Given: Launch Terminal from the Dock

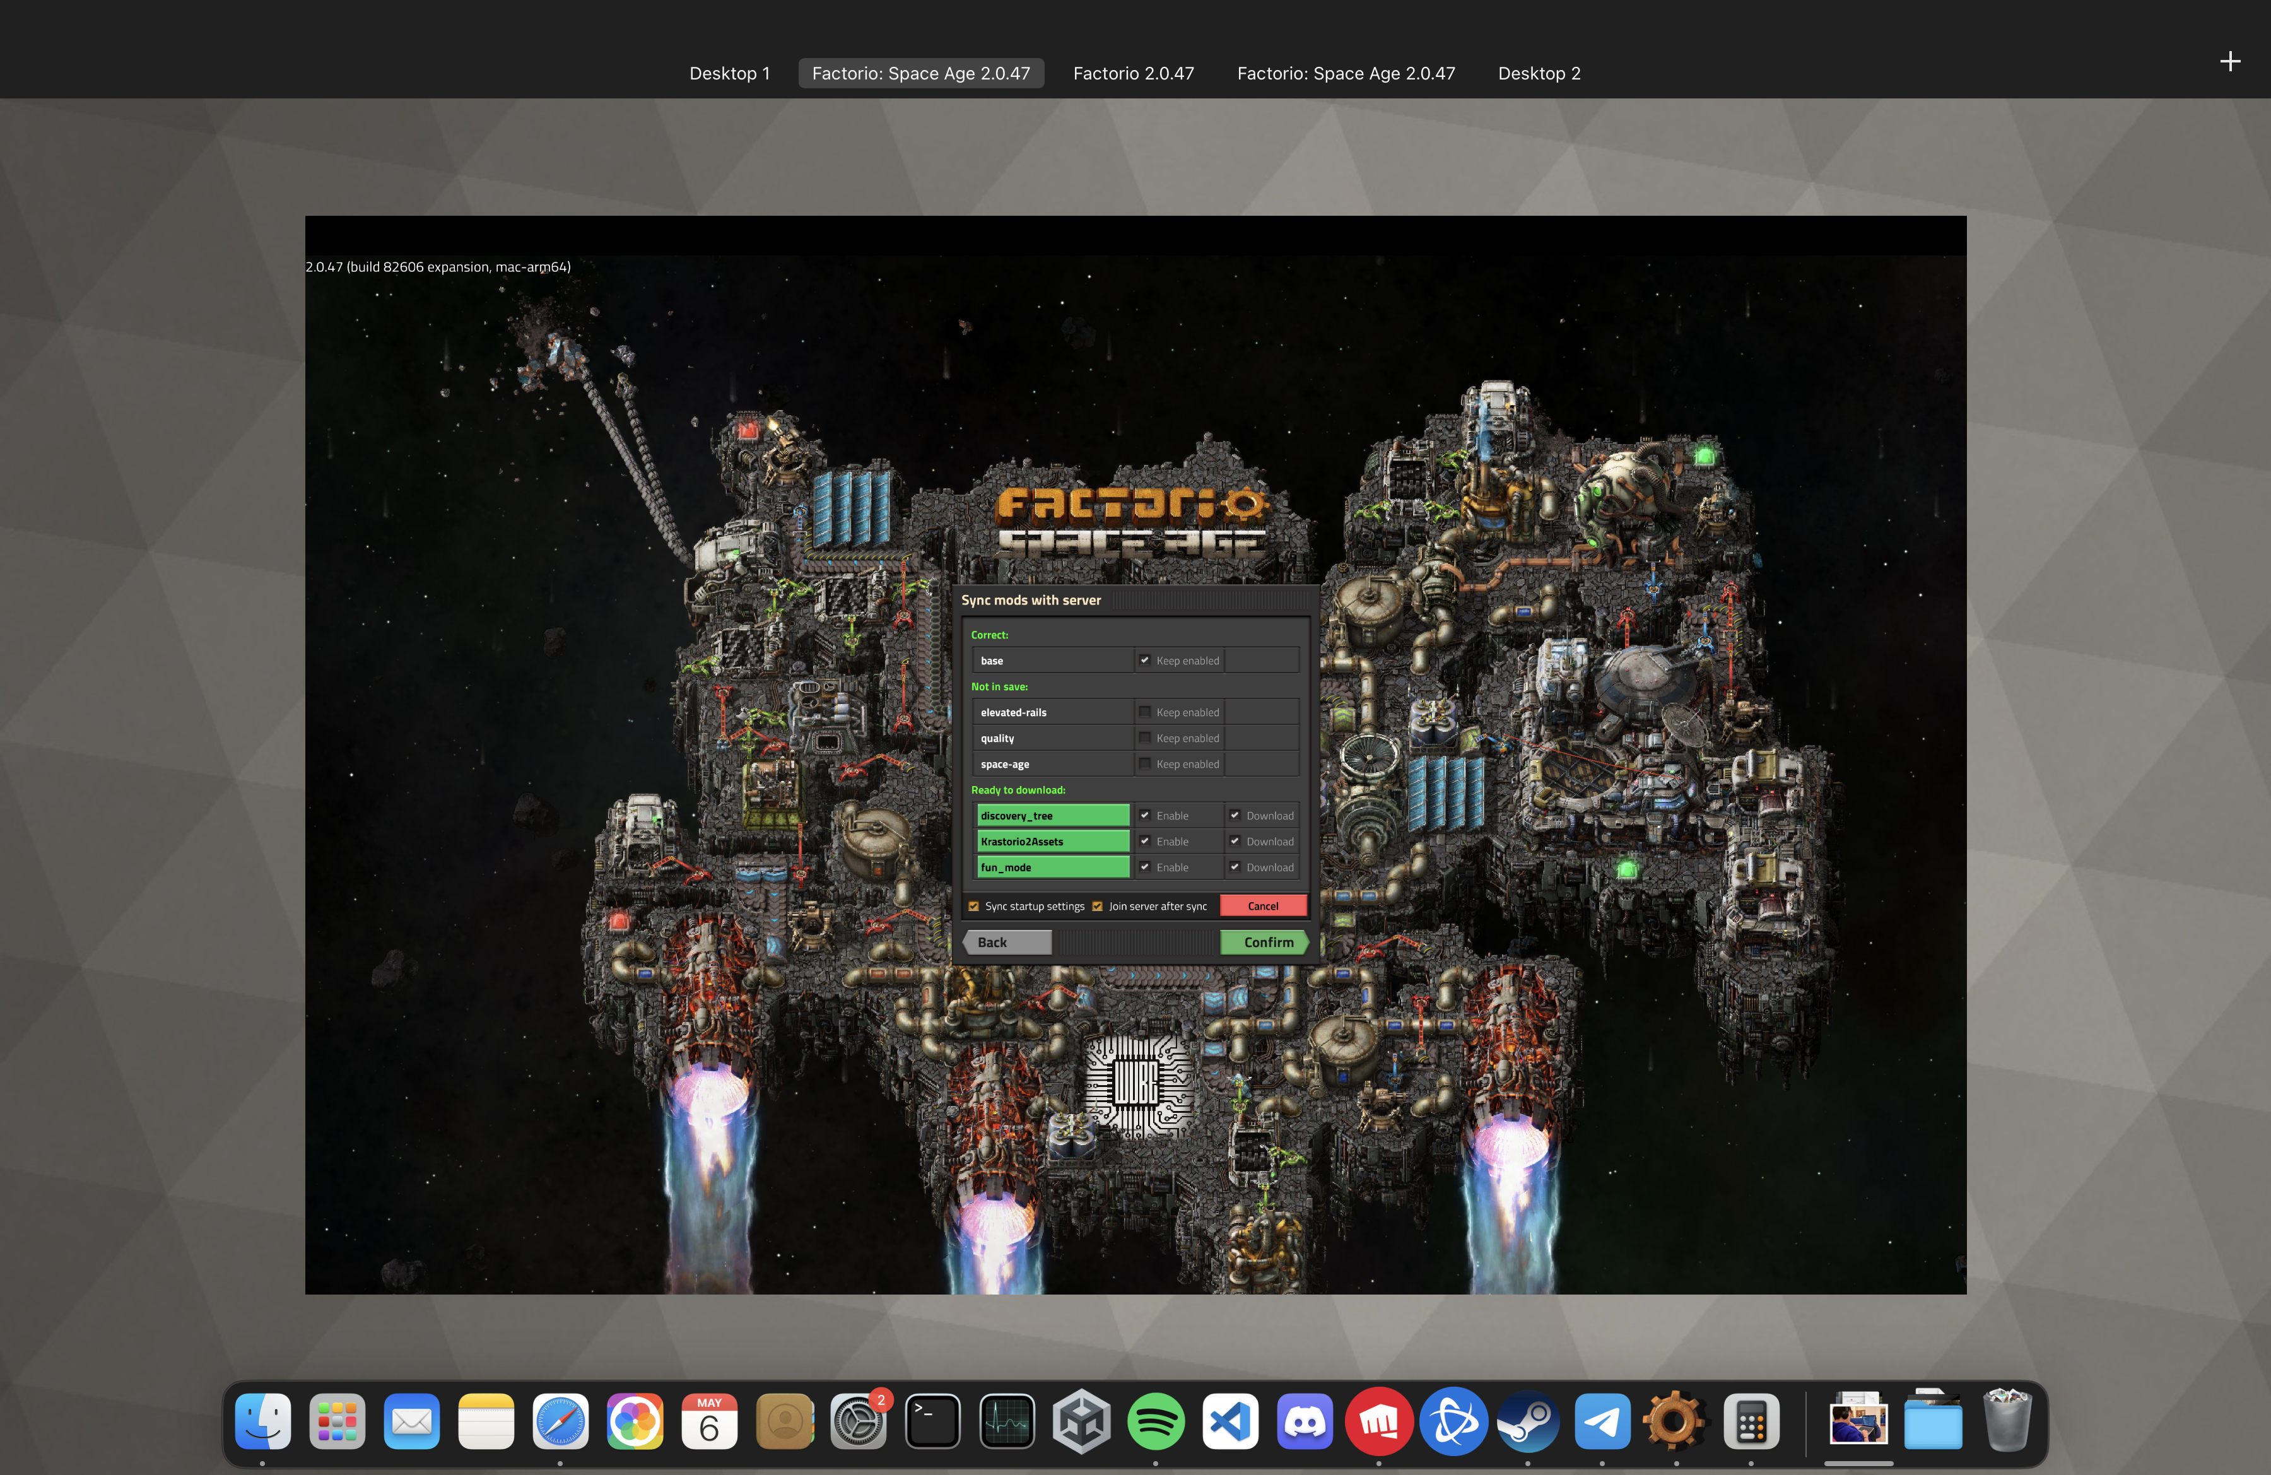Looking at the screenshot, I should [x=932, y=1421].
